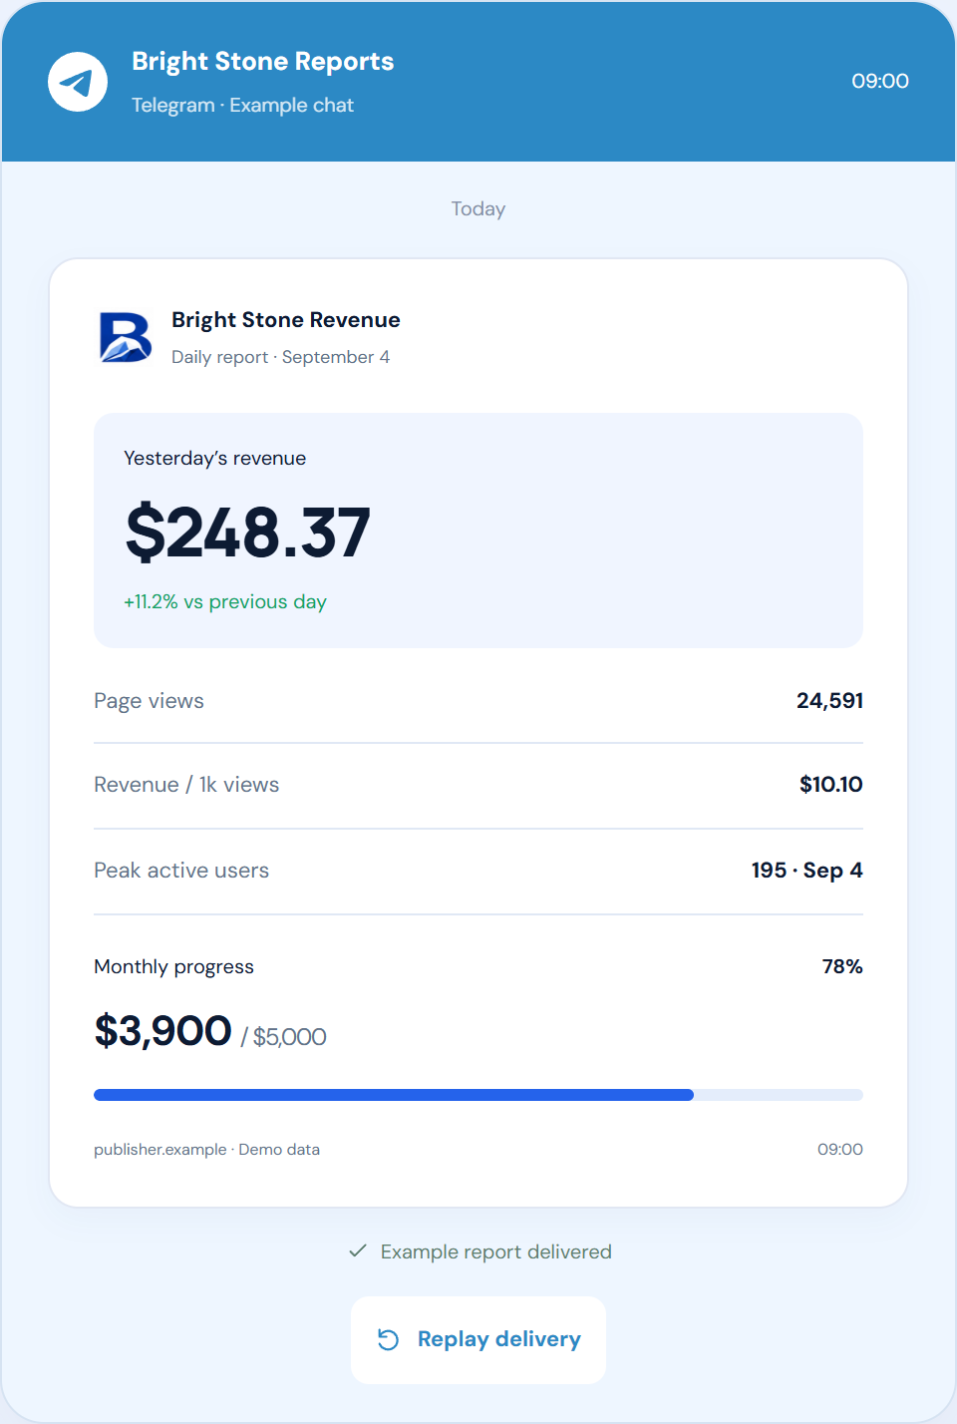Click the Telegram · Example chat subtitle
The width and height of the screenshot is (957, 1424).
(x=242, y=105)
